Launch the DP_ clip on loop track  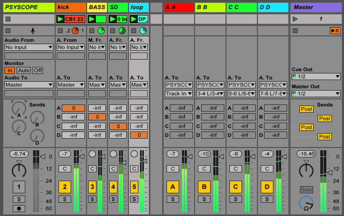[x=133, y=19]
